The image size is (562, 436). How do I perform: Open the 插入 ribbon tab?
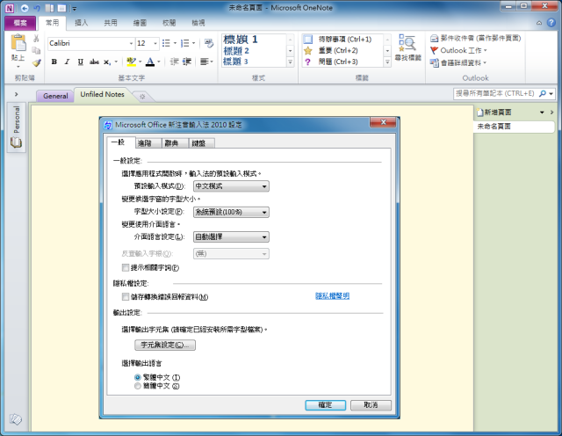[x=81, y=23]
